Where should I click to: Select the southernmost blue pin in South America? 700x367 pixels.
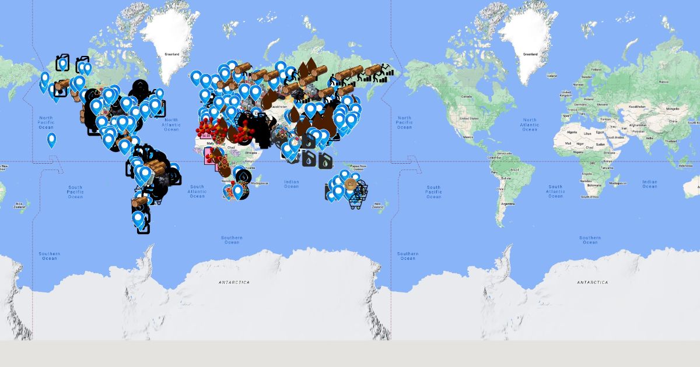138,219
